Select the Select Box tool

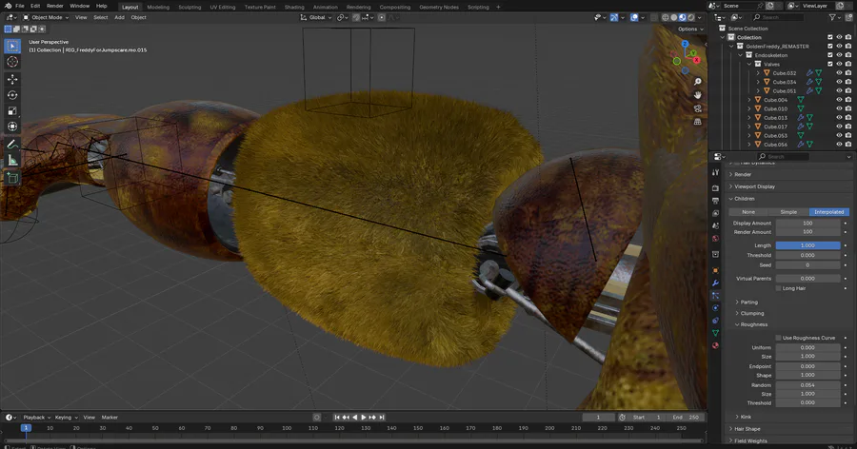12,46
